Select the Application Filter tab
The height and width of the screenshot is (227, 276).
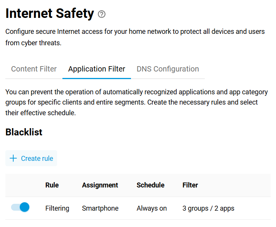pyautogui.click(x=97, y=69)
